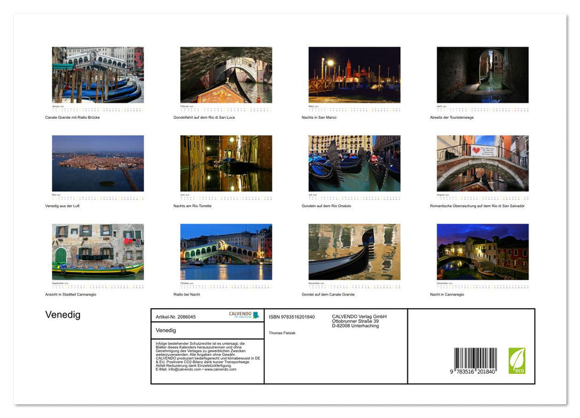Click the ISBN barcode graphic

pos(475,358)
